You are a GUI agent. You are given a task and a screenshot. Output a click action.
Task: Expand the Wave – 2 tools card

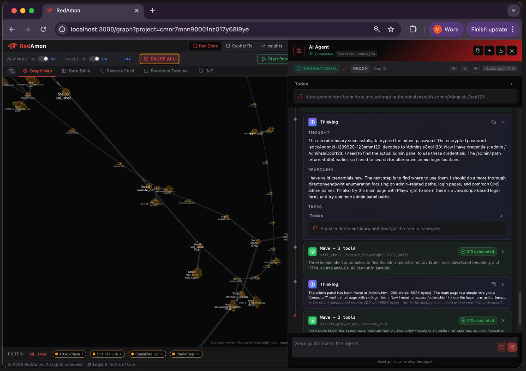pos(503,321)
